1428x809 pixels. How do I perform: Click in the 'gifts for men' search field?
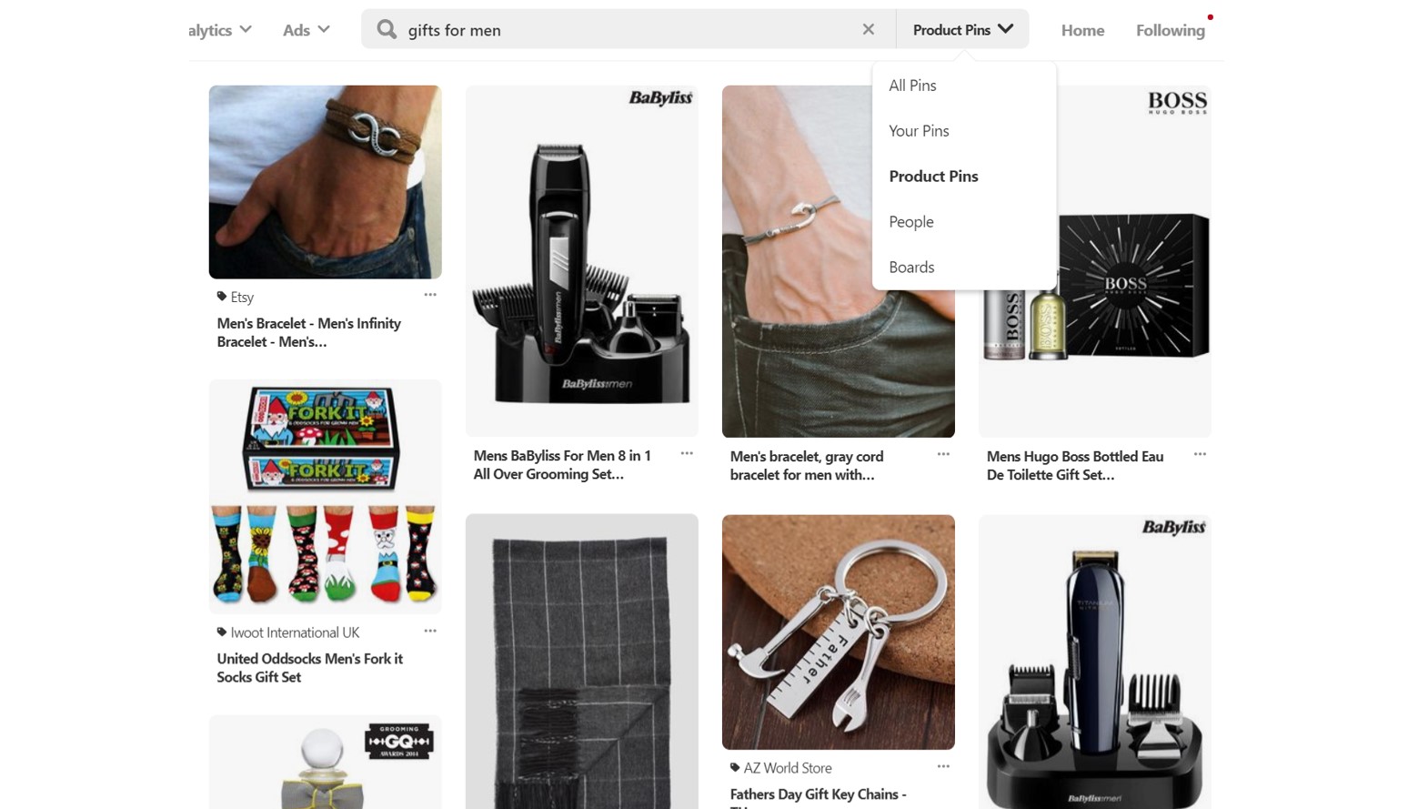(x=628, y=29)
